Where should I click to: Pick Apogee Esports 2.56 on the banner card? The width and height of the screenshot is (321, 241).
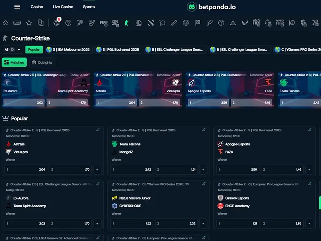tap(208, 102)
